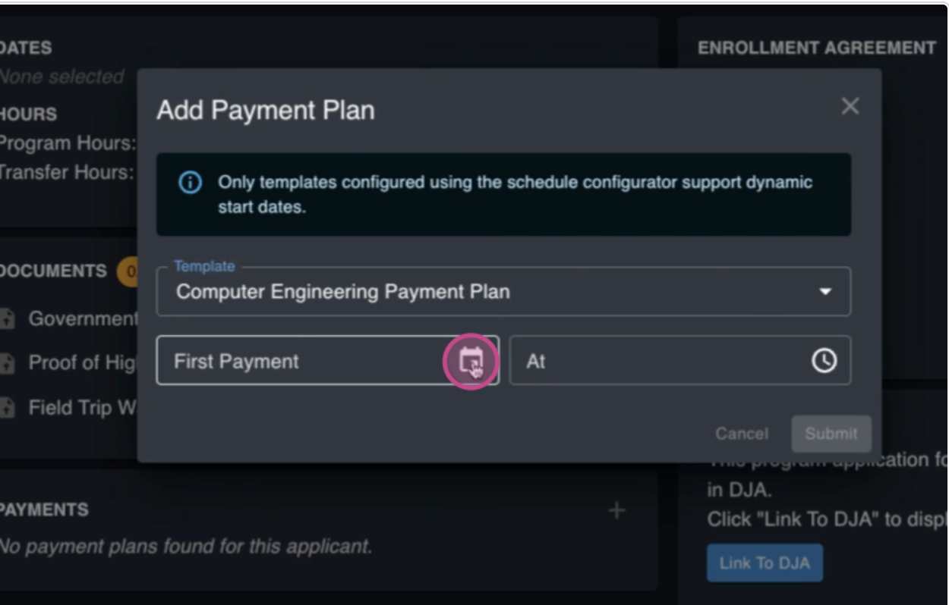Viewport: 949px width, 605px height.
Task: Click the Link To DJA button
Action: (765, 563)
